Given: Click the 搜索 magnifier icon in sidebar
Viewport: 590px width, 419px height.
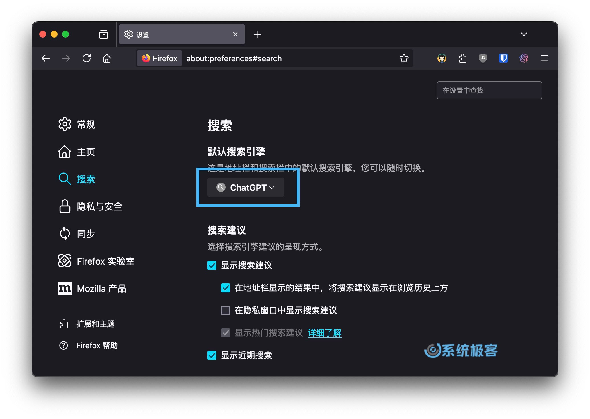Looking at the screenshot, I should (65, 179).
